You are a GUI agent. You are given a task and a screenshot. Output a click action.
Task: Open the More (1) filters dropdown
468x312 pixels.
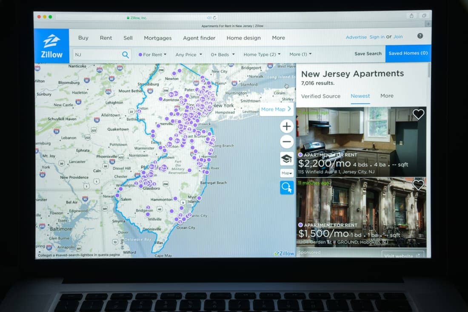click(x=300, y=54)
